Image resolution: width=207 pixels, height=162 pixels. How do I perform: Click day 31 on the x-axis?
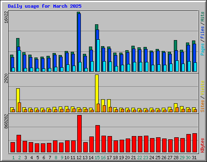coord(194,158)
